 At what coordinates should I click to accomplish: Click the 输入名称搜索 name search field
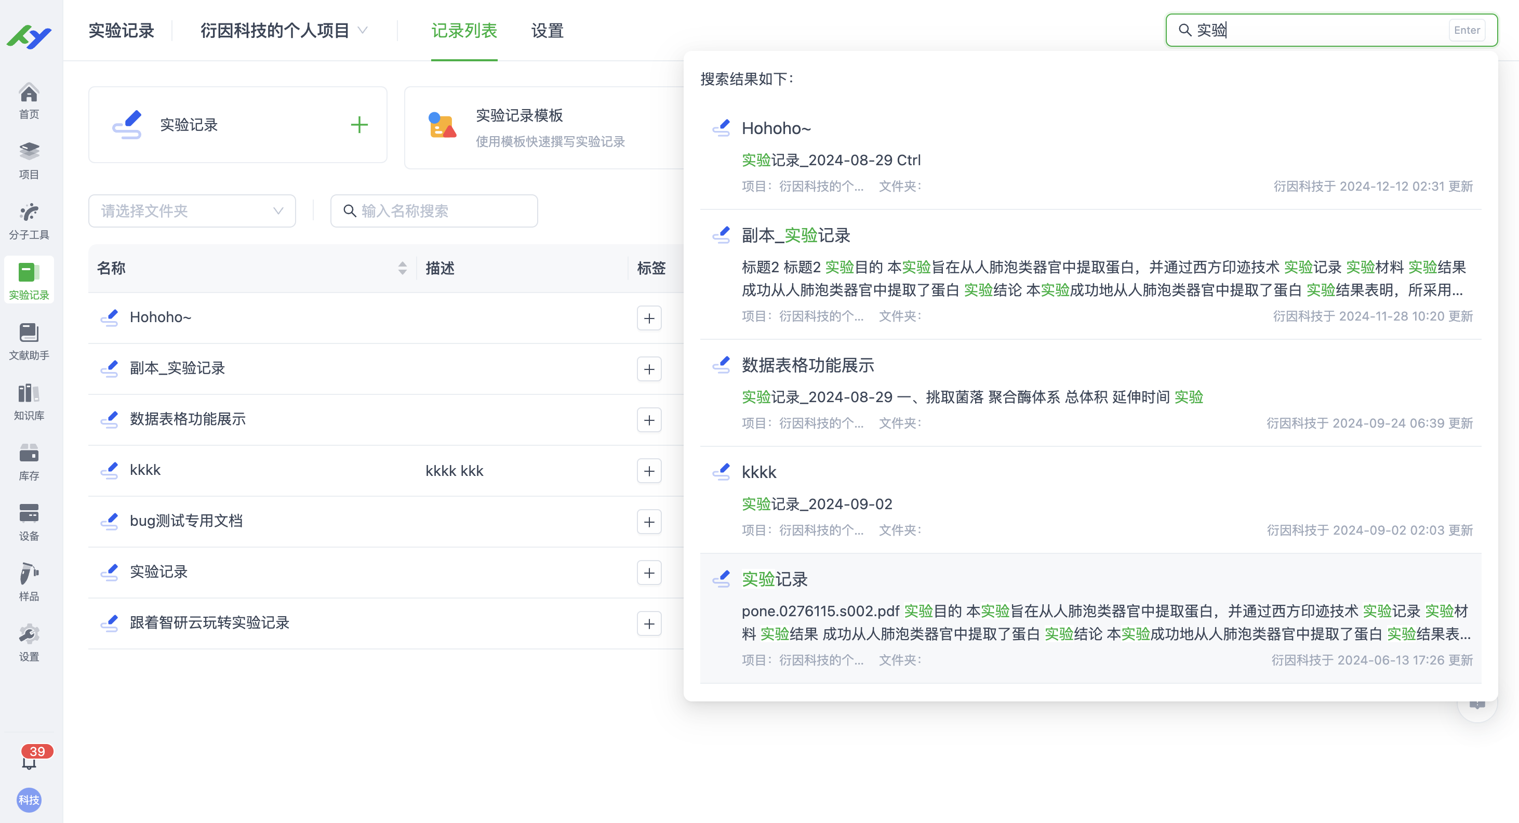(434, 211)
